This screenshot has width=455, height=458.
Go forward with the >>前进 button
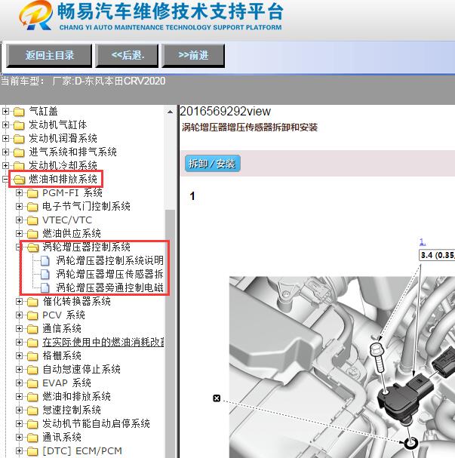point(193,56)
